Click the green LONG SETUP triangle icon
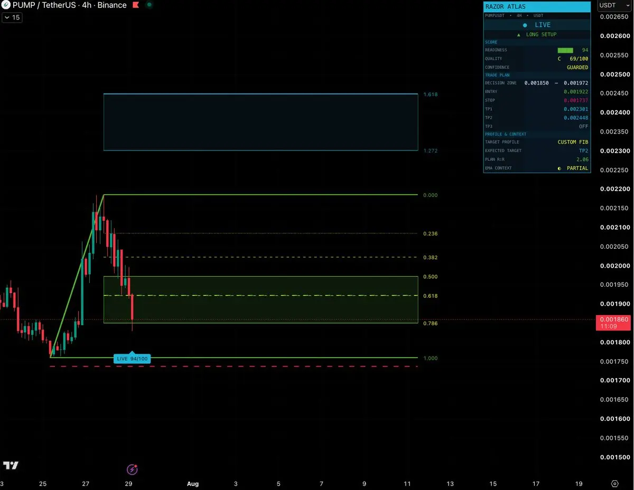The width and height of the screenshot is (634, 490). (x=519, y=34)
